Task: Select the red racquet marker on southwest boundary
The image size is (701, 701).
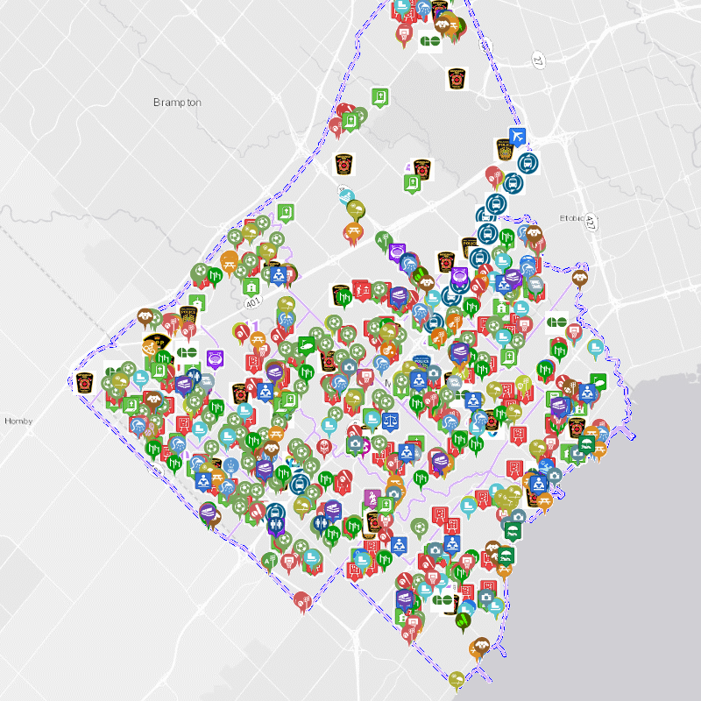Action: (302, 600)
